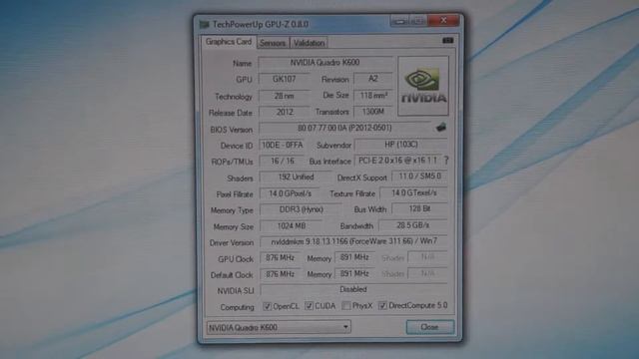Click the Driver Version label
This screenshot has height=359, width=639.
pos(231,243)
